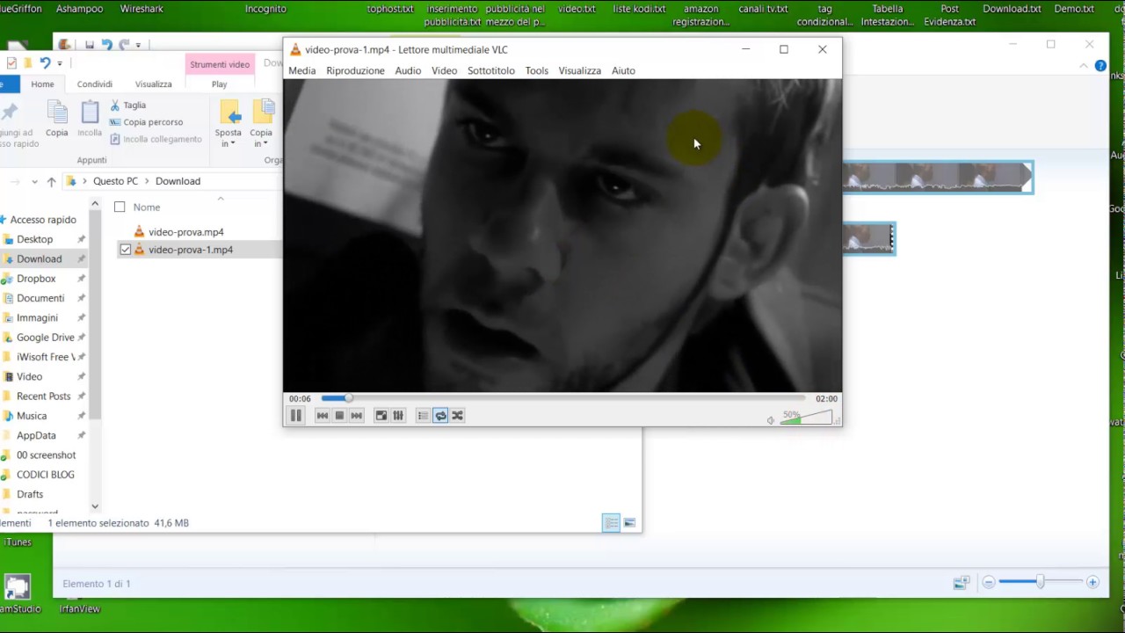This screenshot has width=1125, height=633.
Task: Open Desktop in navigation pane
Action: tap(34, 239)
